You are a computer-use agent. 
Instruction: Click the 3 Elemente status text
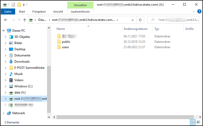tap(12, 122)
